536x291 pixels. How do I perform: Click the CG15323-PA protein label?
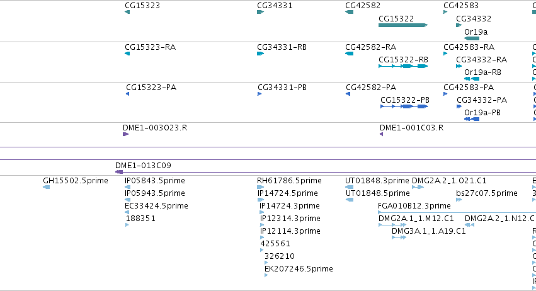[151, 87]
